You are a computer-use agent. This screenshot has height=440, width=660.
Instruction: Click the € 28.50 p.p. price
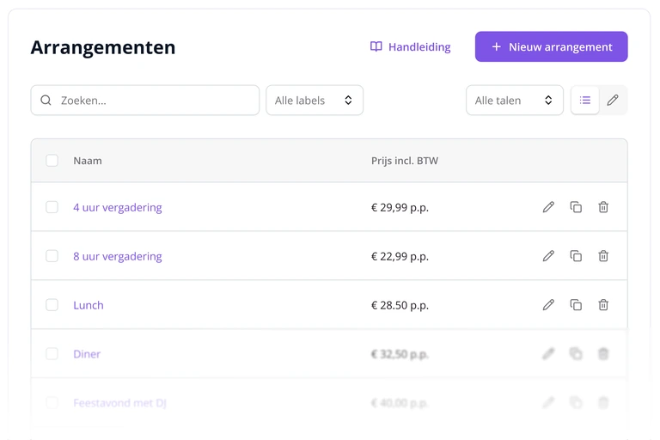point(400,305)
